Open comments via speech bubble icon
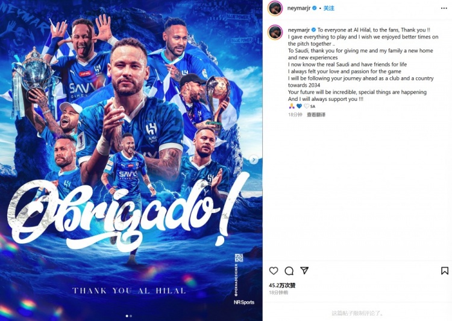The image size is (452, 321). pos(289,271)
